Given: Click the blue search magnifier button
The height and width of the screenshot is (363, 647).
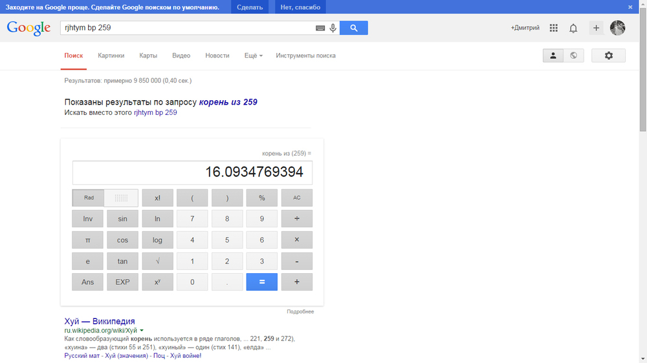Looking at the screenshot, I should click(353, 28).
